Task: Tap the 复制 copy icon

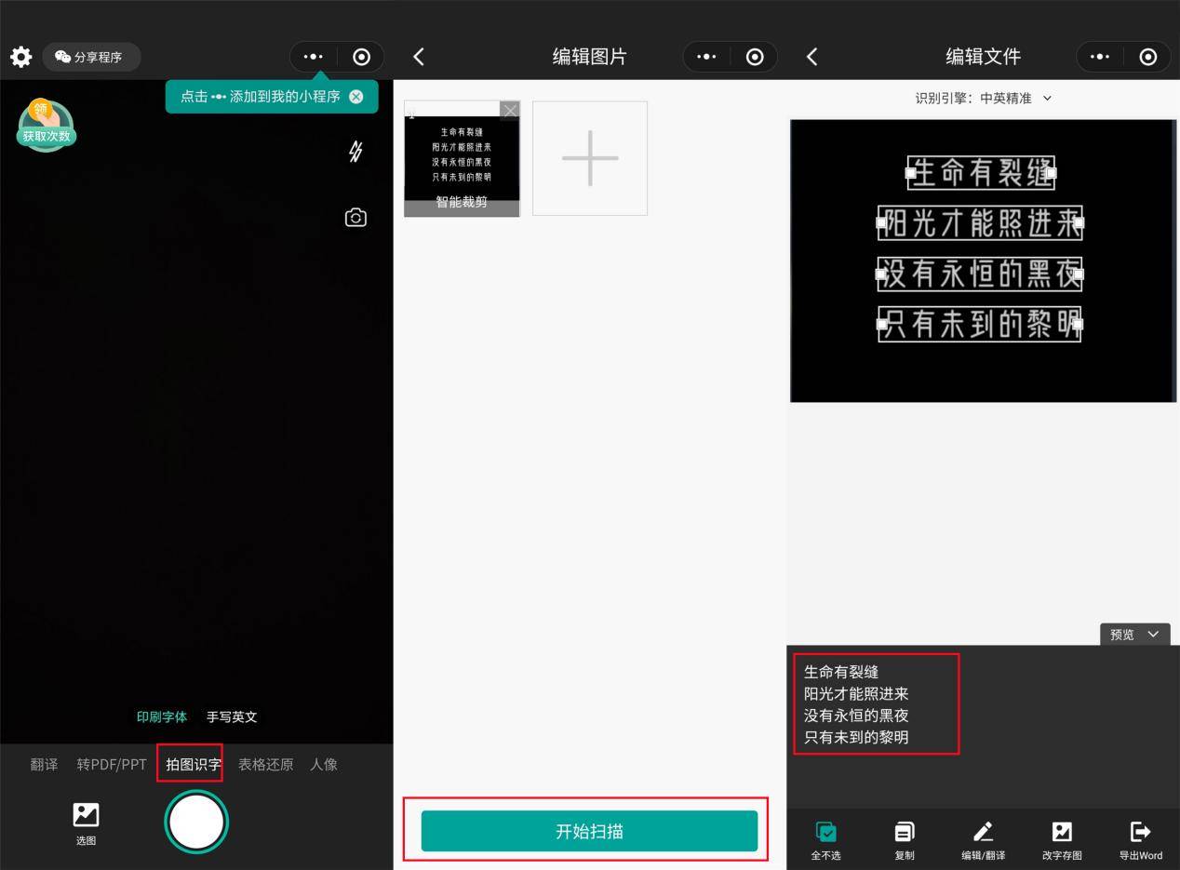Action: pos(904,838)
